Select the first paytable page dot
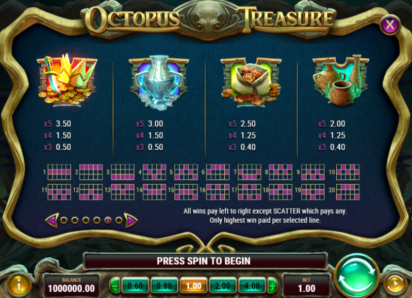The width and height of the screenshot is (412, 298). click(63, 220)
